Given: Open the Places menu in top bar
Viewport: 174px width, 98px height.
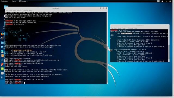Looking at the screenshot, I should (14, 1).
